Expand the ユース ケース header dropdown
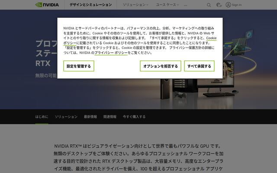This screenshot has width=277, height=173. click(167, 5)
